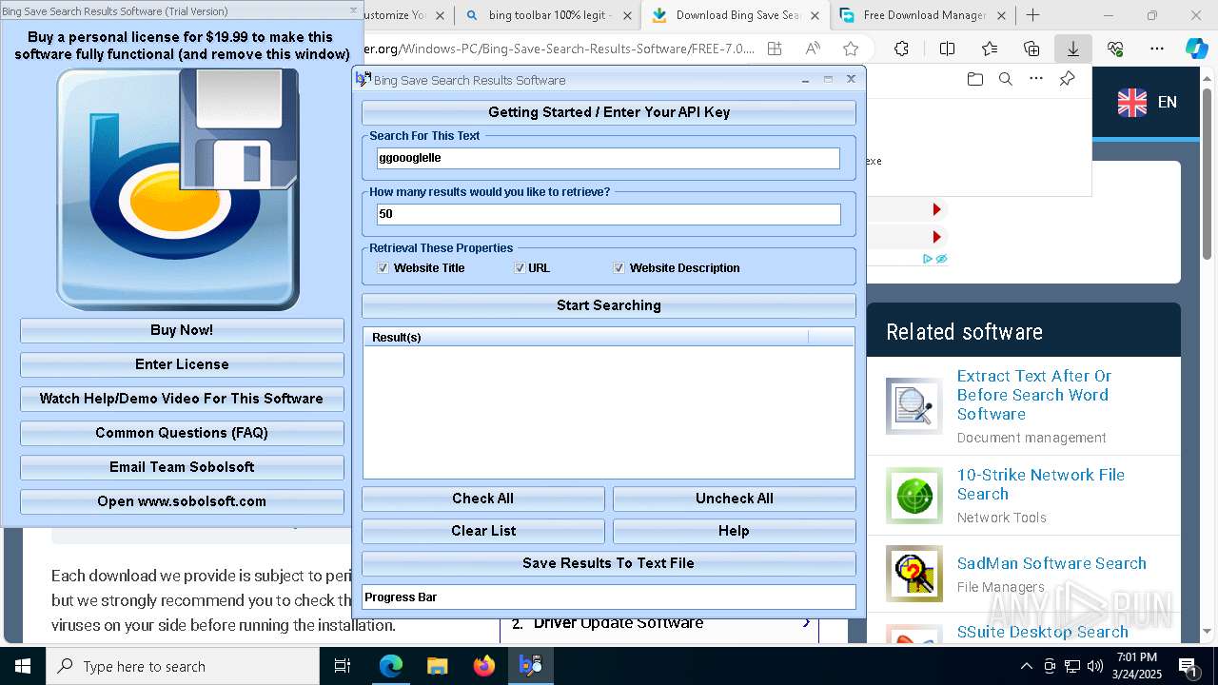Open more options in Downloads panel
Screen dimensions: 1218x685
pos(1036,79)
